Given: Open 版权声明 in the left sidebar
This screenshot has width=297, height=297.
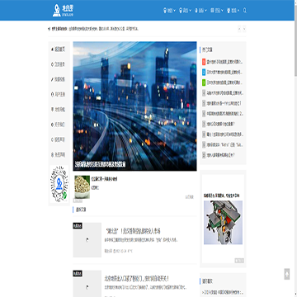Looking at the screenshot, I should point(58,139).
